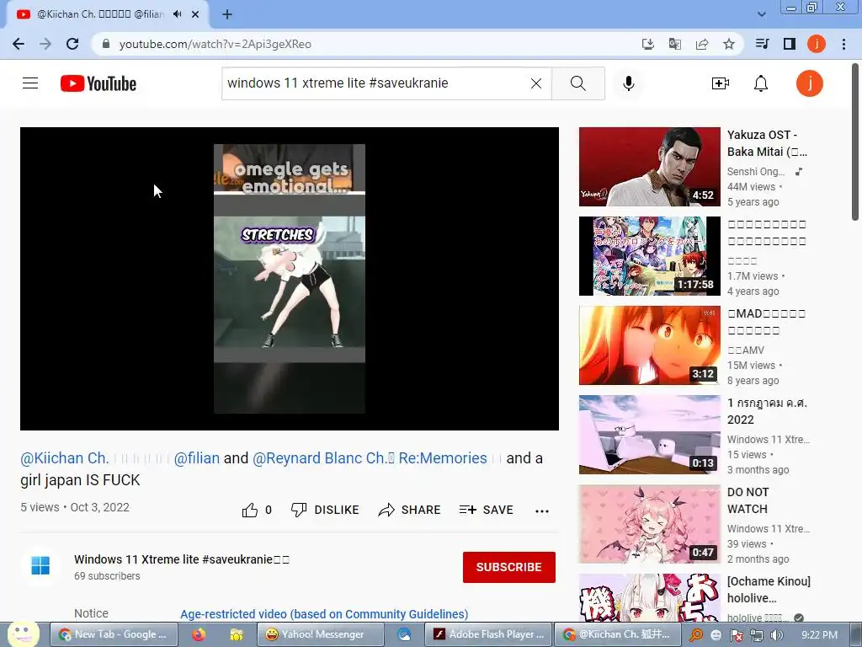This screenshot has width=862, height=647.
Task: Close the @Kiichan Ch. browser tab
Action: point(195,14)
